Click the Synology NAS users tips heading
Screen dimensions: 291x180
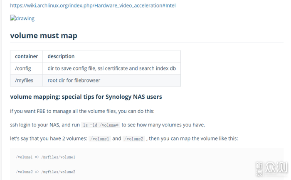tap(86, 97)
